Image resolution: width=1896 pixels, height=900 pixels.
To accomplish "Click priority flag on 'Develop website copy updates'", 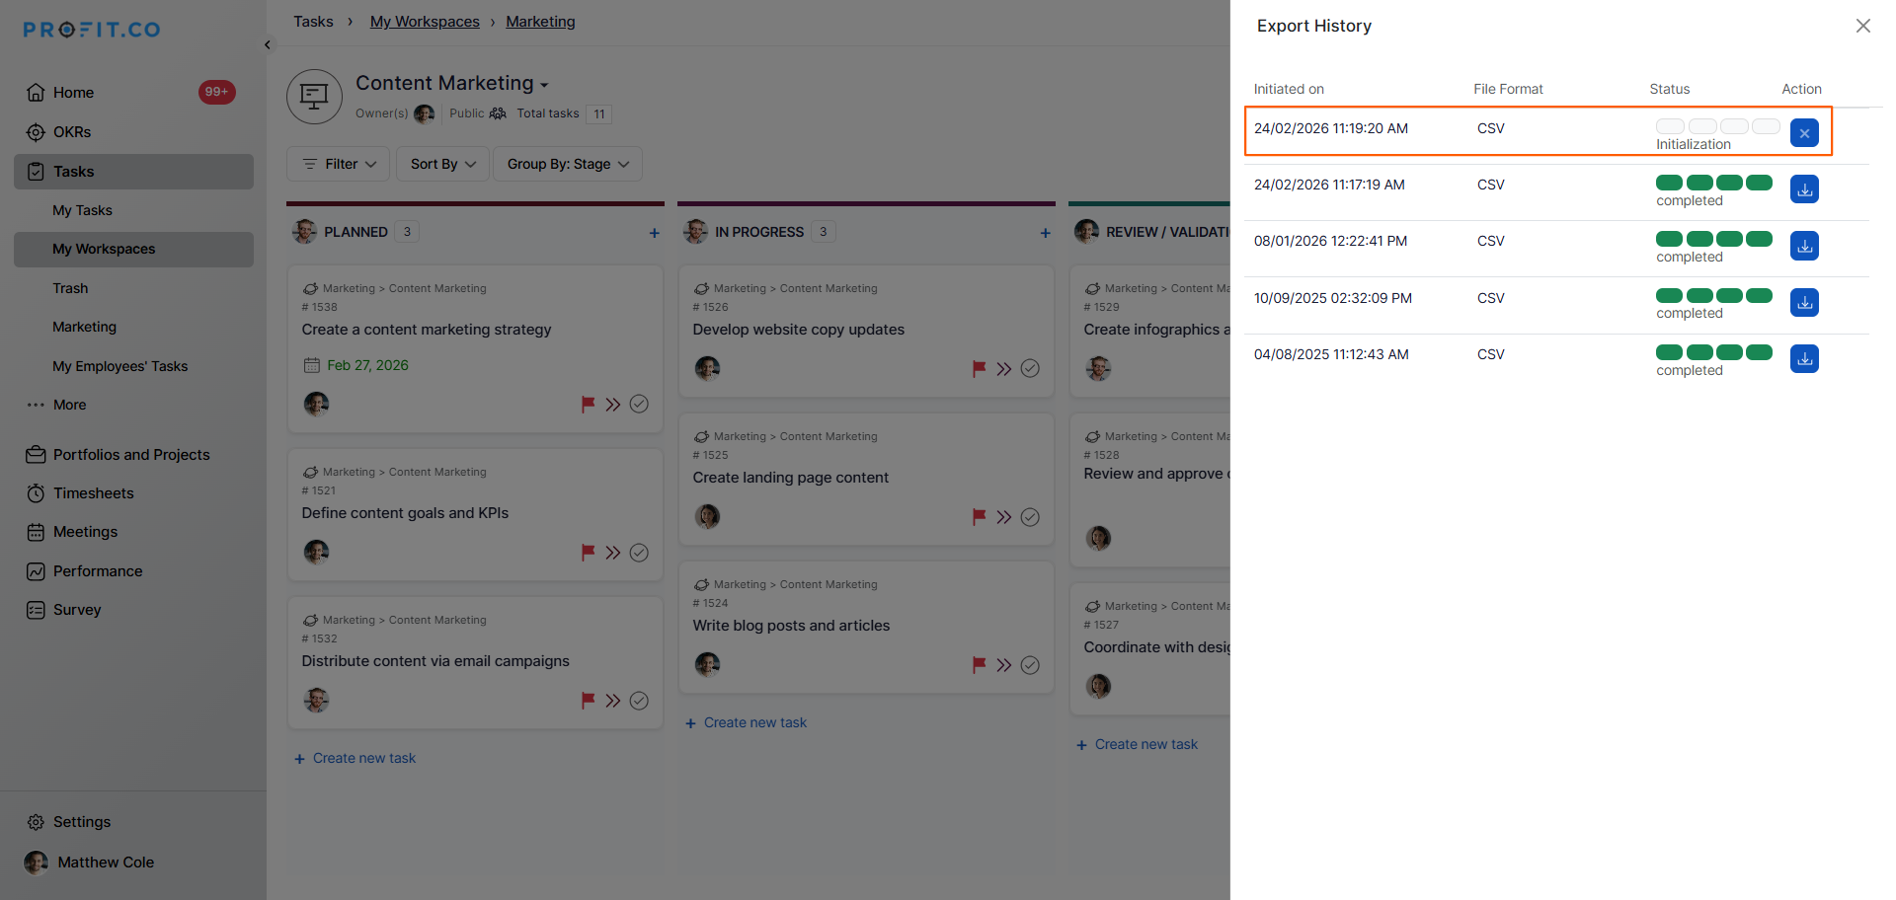I will coord(979,368).
